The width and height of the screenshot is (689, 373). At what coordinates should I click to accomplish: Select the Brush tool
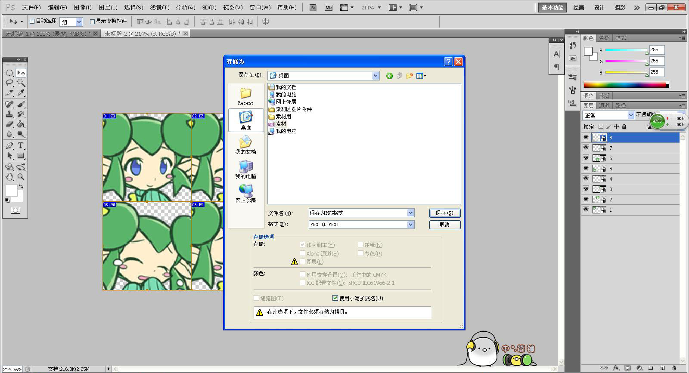pyautogui.click(x=21, y=104)
